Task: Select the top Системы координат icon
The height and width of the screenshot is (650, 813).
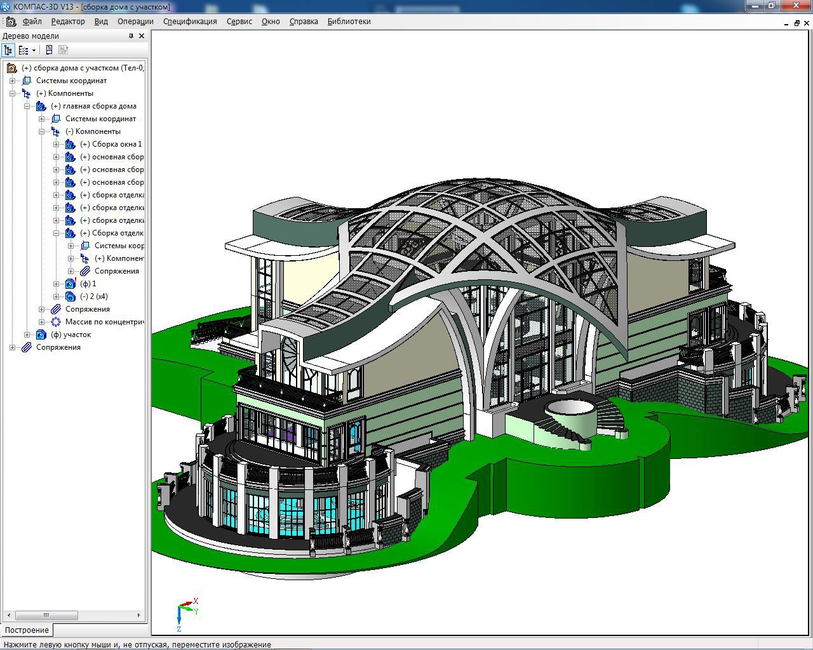Action: [27, 81]
